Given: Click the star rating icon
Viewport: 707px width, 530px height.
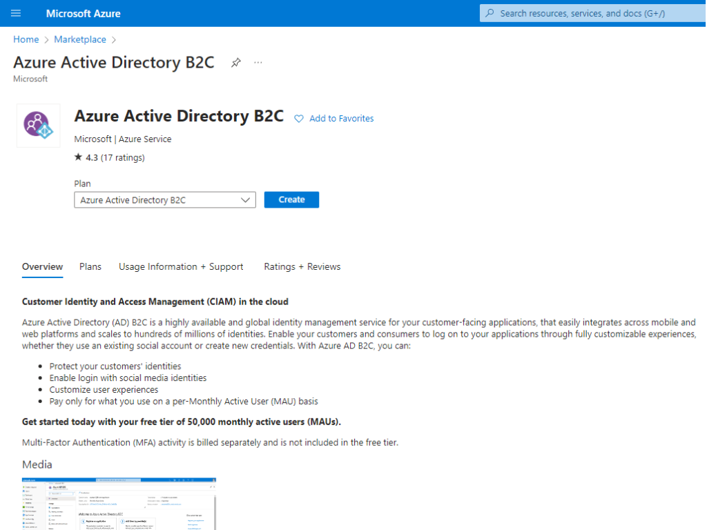Looking at the screenshot, I should (79, 157).
